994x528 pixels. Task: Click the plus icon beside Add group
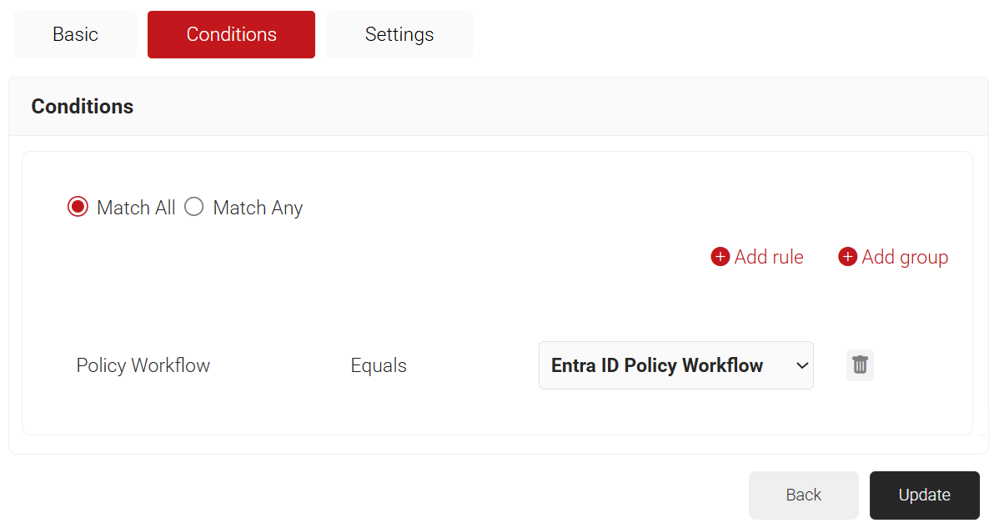coord(847,257)
